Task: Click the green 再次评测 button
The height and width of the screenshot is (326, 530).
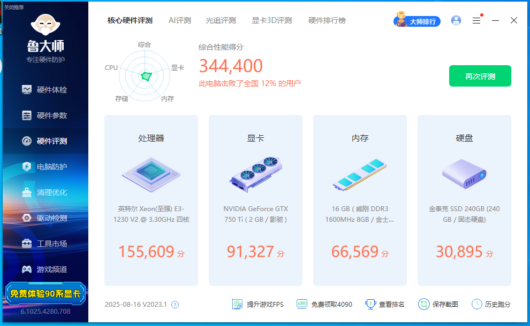Action: click(480, 76)
